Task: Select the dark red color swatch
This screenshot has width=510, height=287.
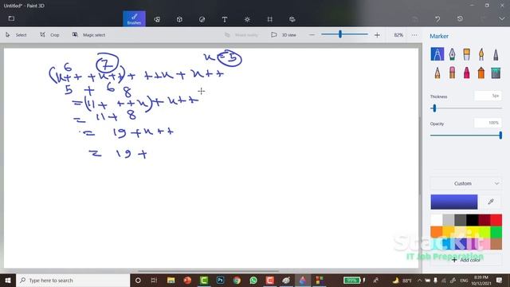Action: click(484, 220)
